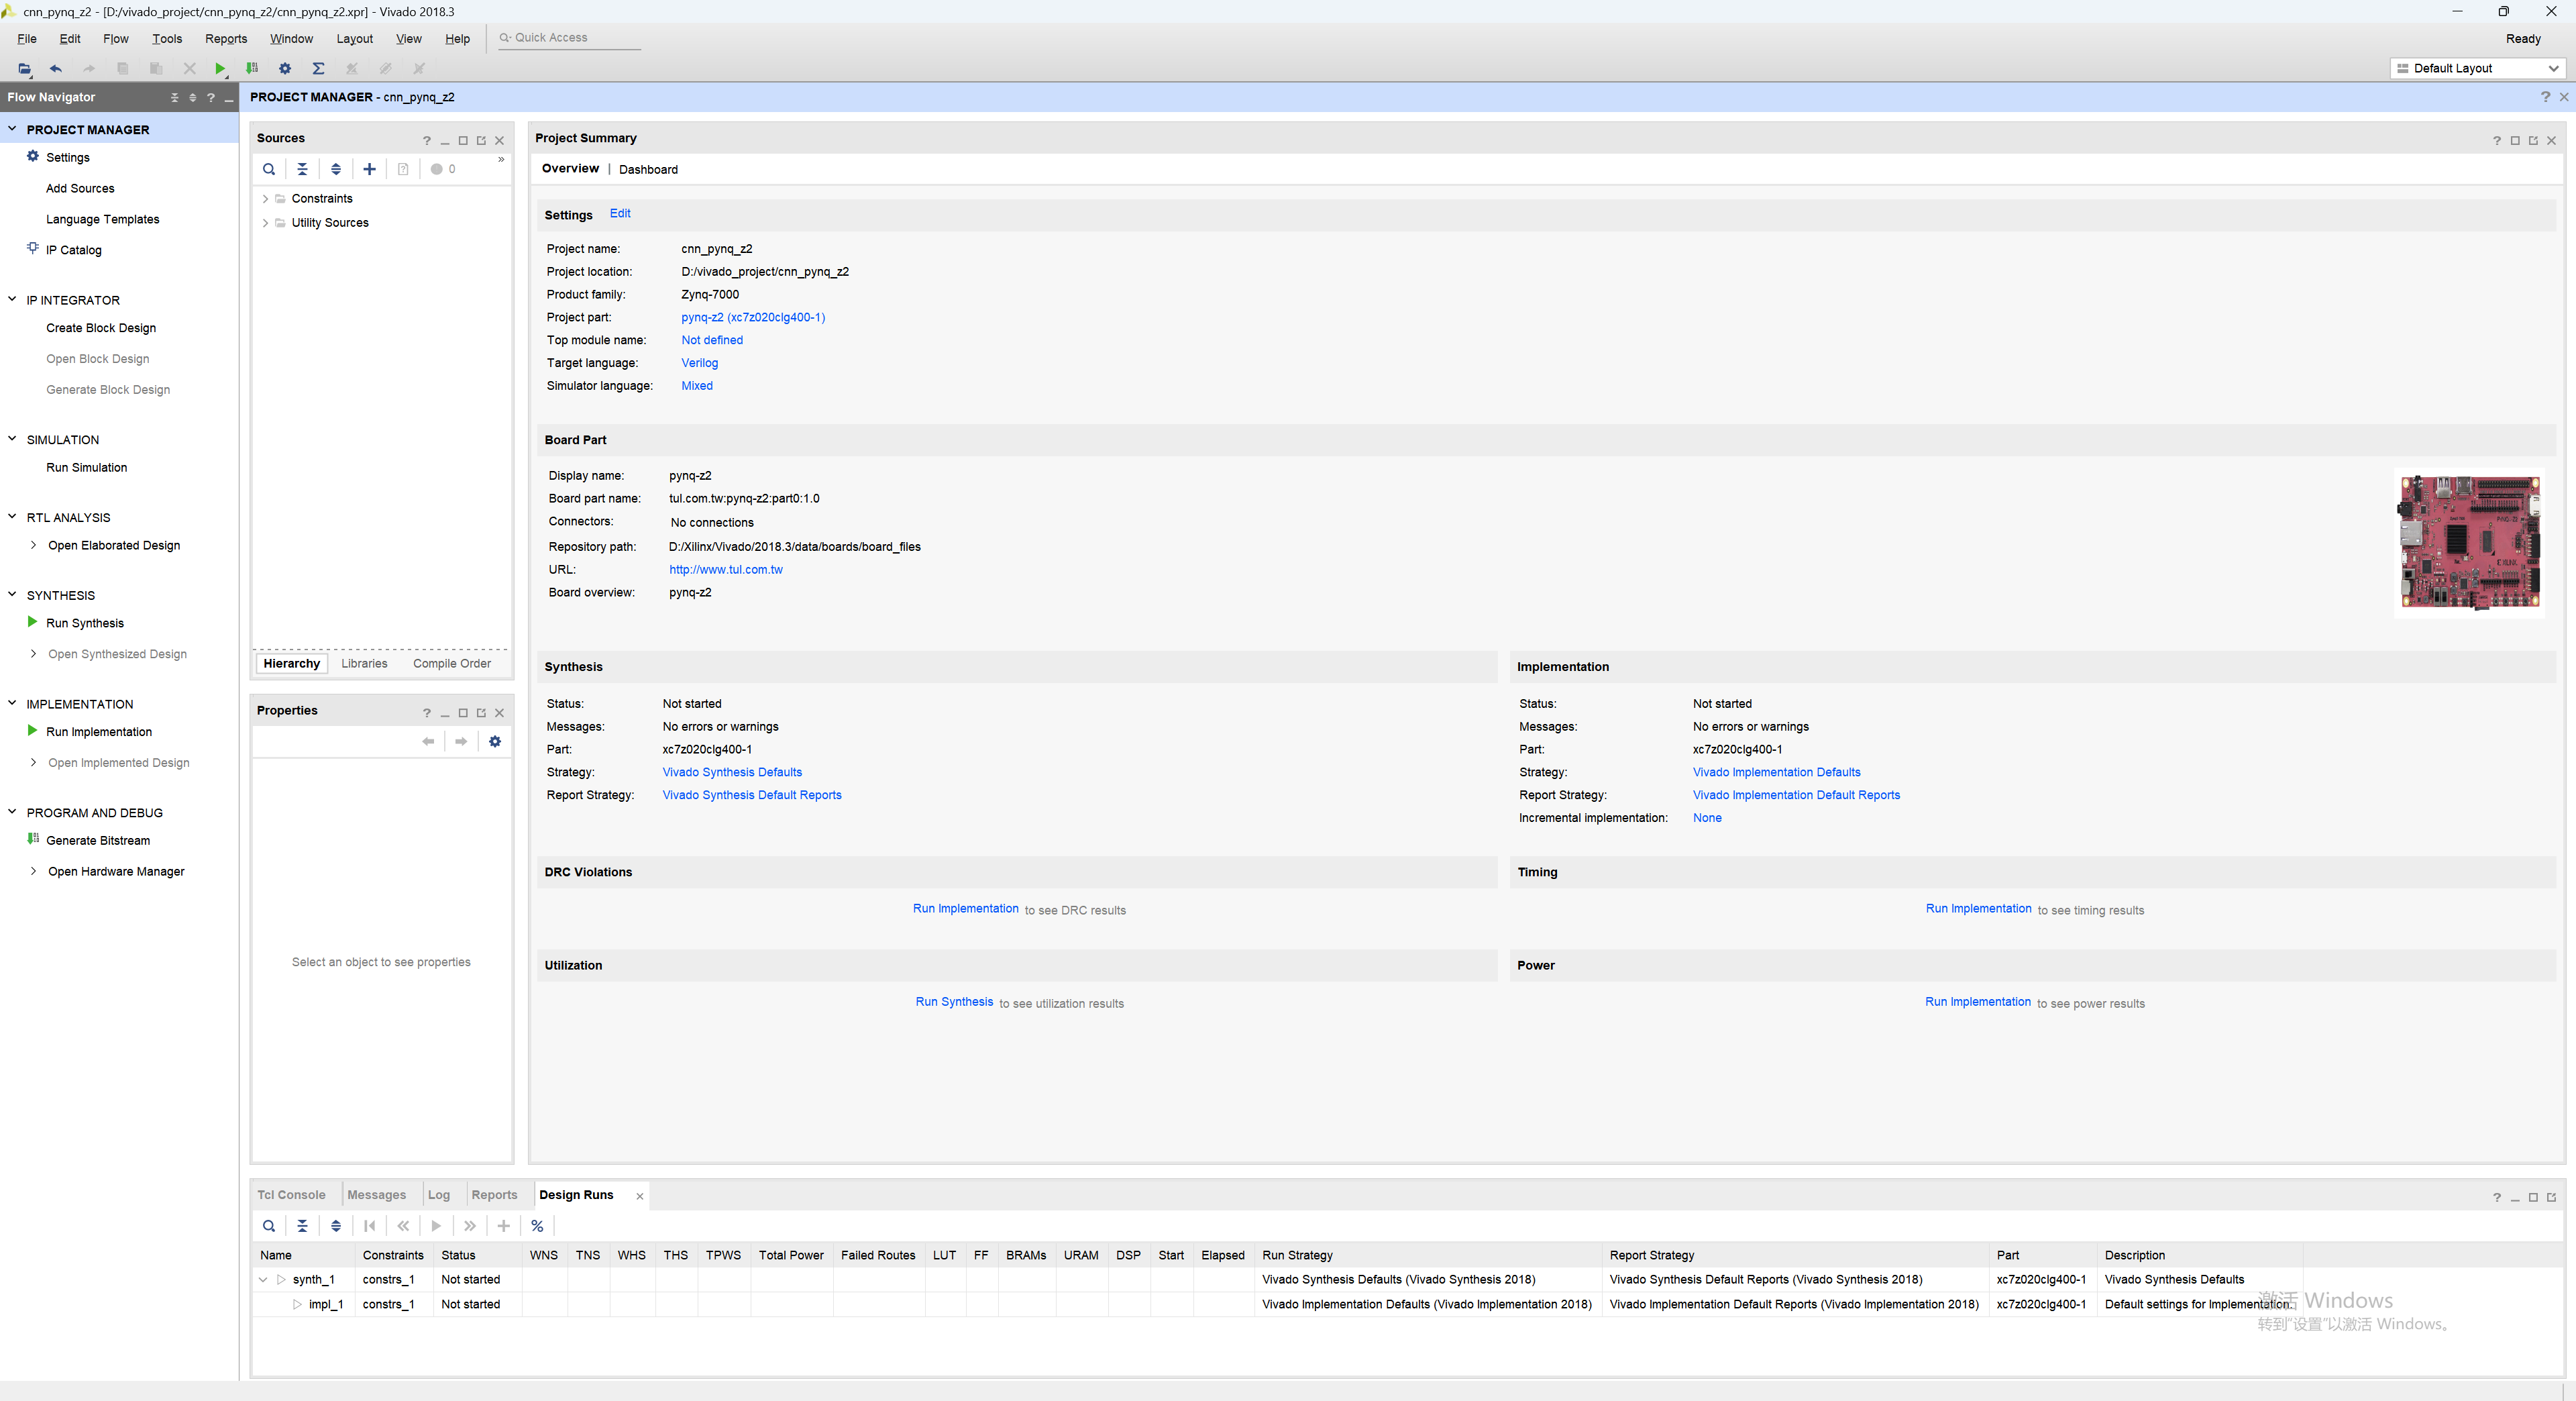Image resolution: width=2576 pixels, height=1401 pixels.
Task: Switch to the Tcl Console tab
Action: point(291,1194)
